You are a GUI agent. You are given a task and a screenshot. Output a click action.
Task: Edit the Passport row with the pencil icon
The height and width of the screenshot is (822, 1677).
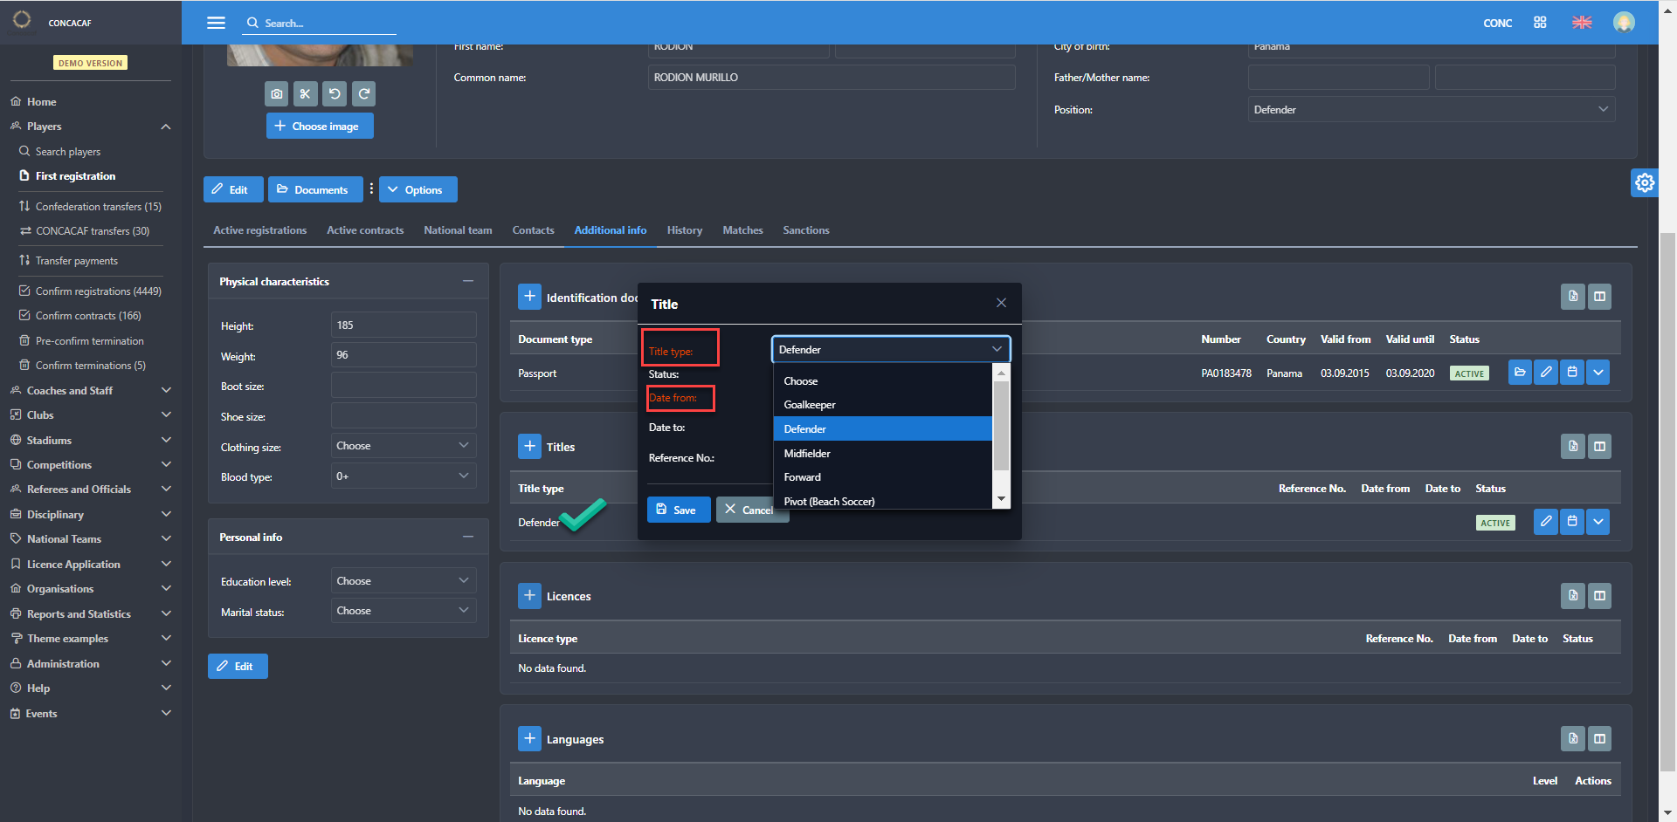click(1545, 373)
